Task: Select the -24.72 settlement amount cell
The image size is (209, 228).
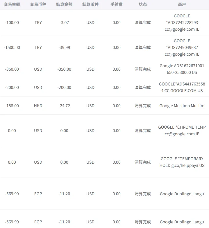Action: [x=64, y=106]
